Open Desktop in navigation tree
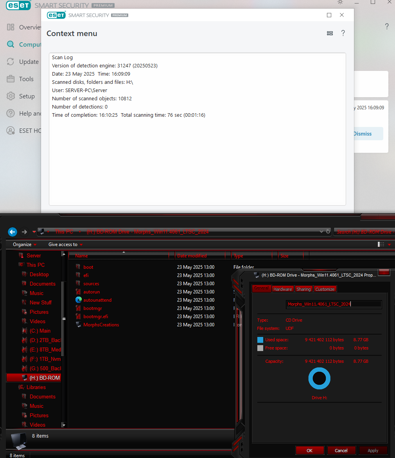This screenshot has height=458, width=395. (x=39, y=274)
